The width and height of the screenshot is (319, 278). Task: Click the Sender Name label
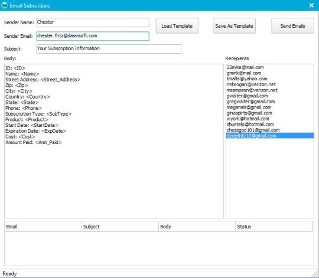[19, 22]
